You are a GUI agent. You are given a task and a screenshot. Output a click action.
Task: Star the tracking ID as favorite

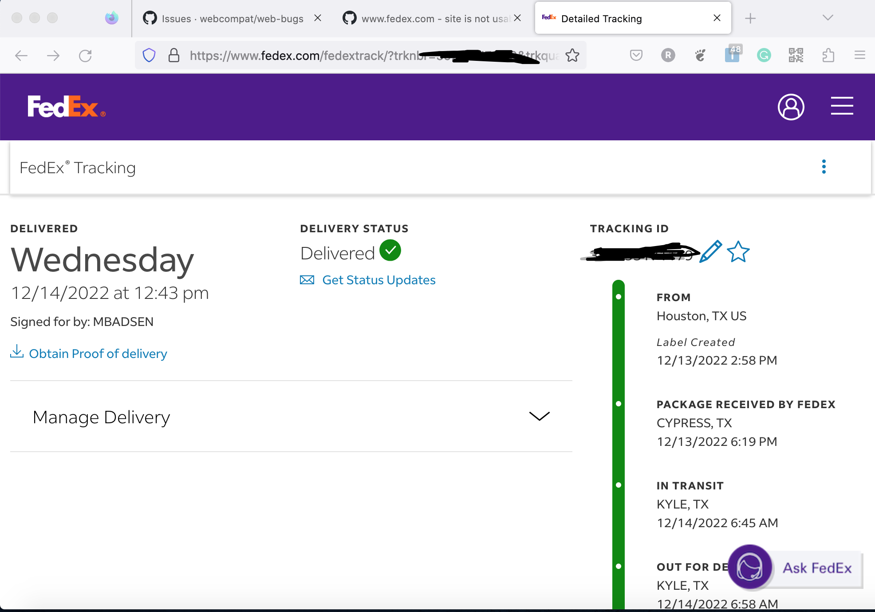[x=738, y=252]
